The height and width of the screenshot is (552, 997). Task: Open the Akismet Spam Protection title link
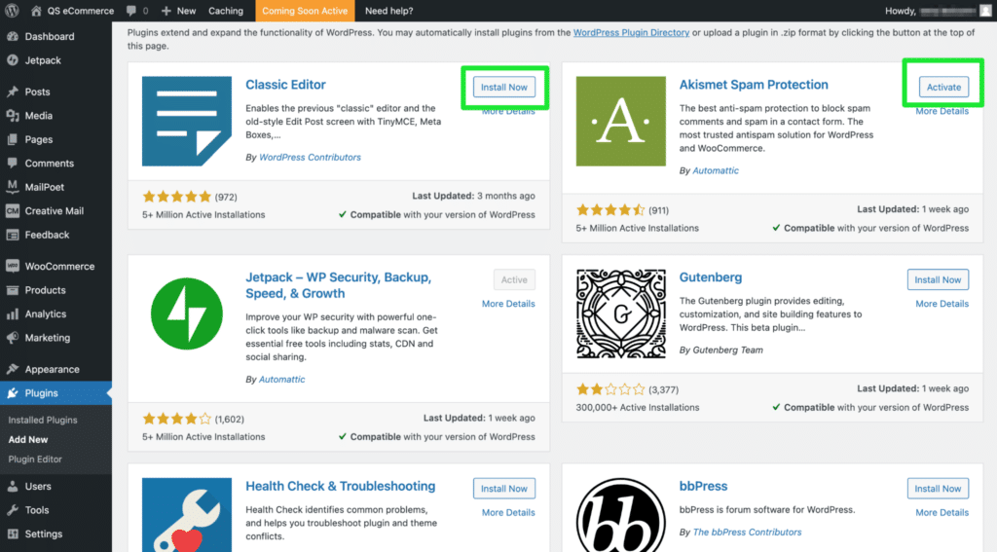pos(754,85)
